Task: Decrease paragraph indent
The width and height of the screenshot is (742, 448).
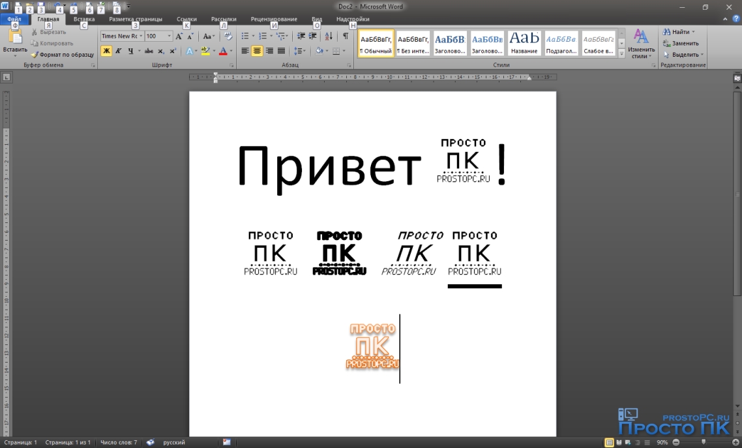Action: [x=301, y=36]
